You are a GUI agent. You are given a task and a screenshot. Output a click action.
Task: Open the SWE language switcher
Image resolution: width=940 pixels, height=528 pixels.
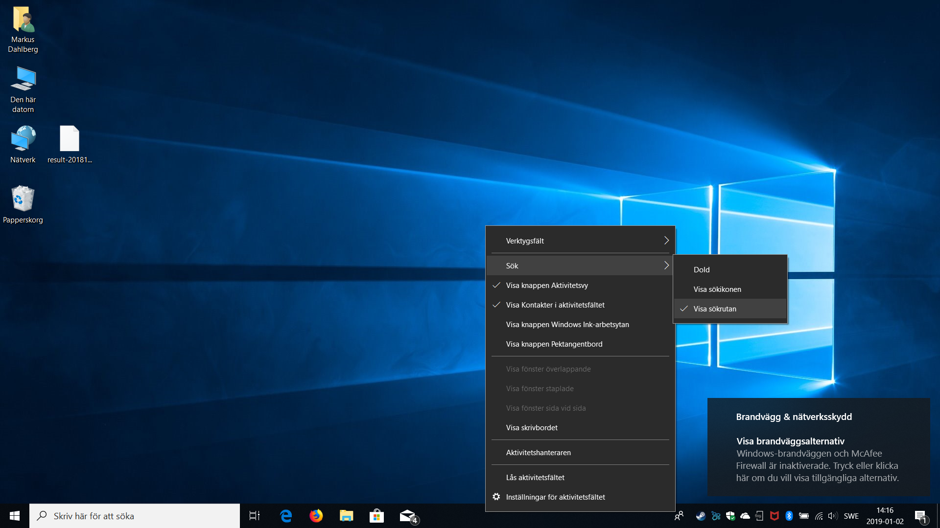851,516
